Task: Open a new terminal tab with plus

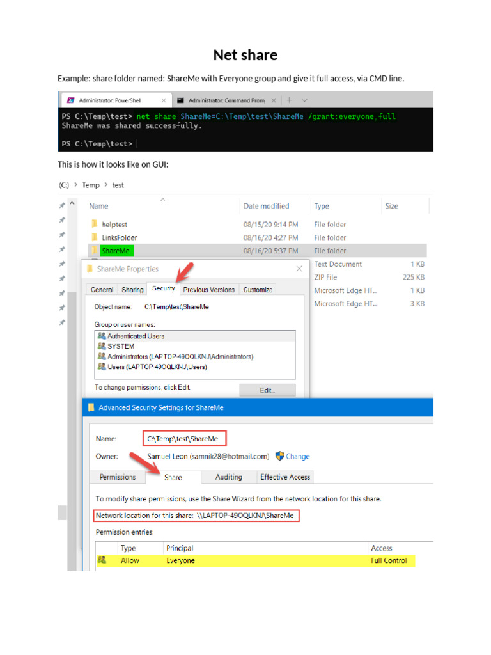Action: click(x=289, y=100)
